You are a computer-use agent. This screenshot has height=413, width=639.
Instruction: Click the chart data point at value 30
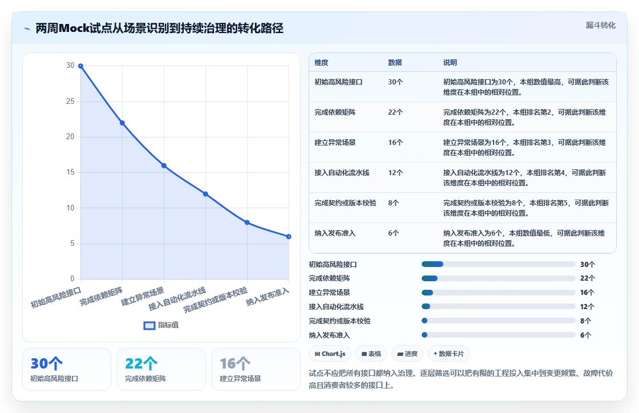point(80,66)
